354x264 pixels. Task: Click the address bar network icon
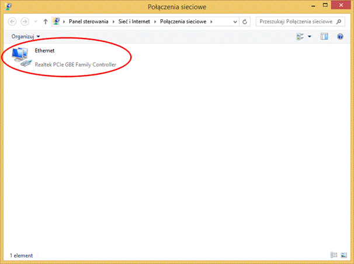(56, 22)
